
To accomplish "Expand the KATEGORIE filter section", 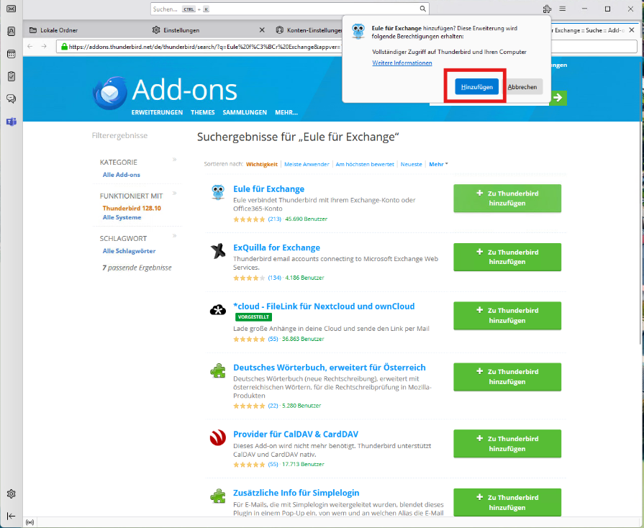I will coord(175,159).
